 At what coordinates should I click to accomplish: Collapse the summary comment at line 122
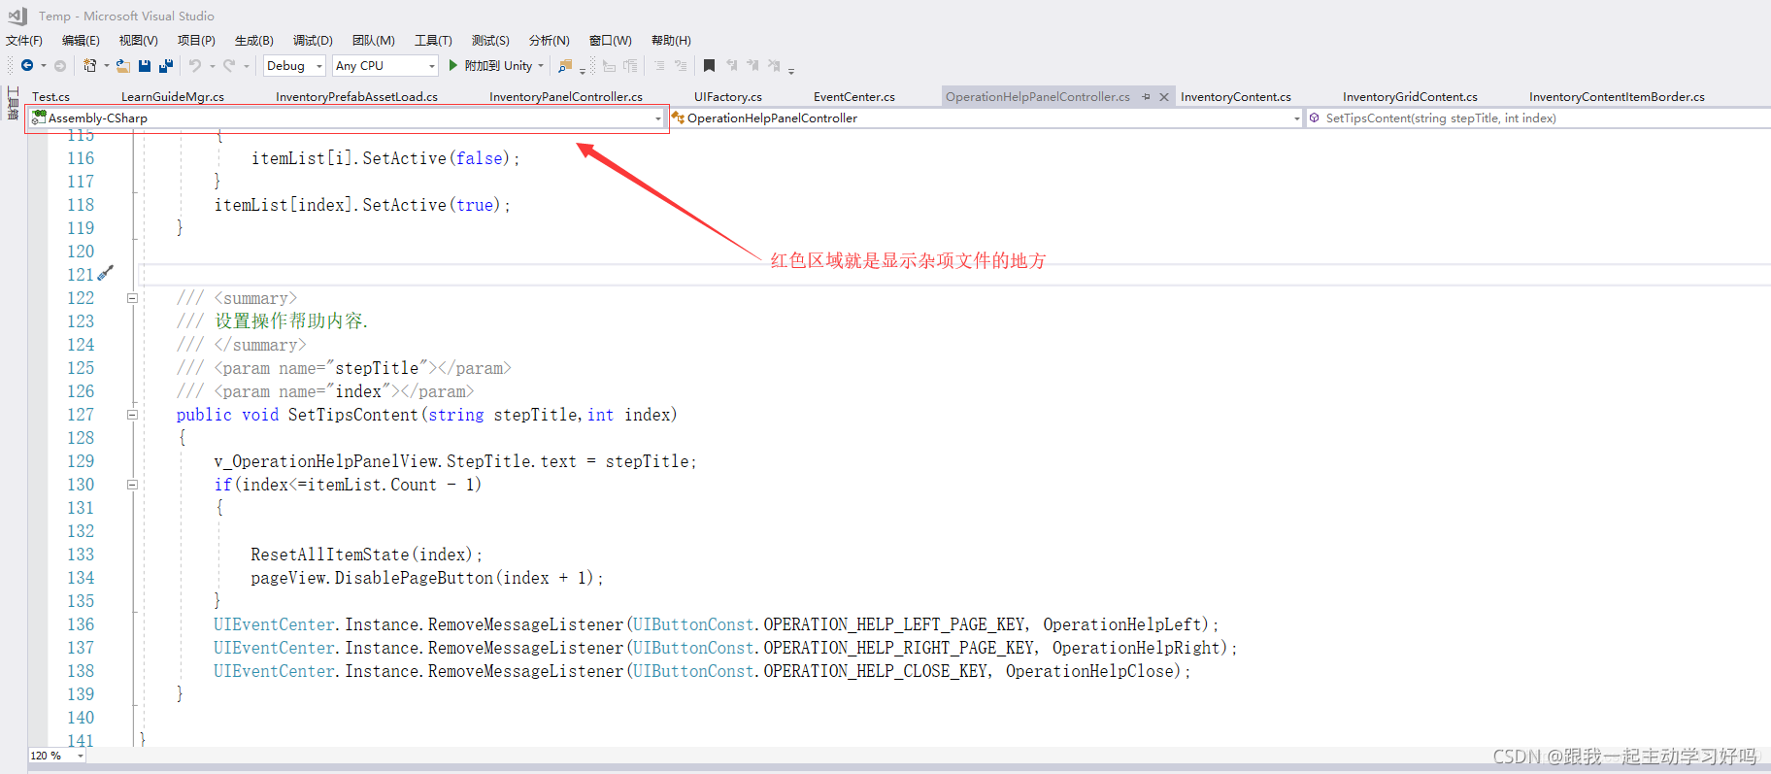point(132,298)
